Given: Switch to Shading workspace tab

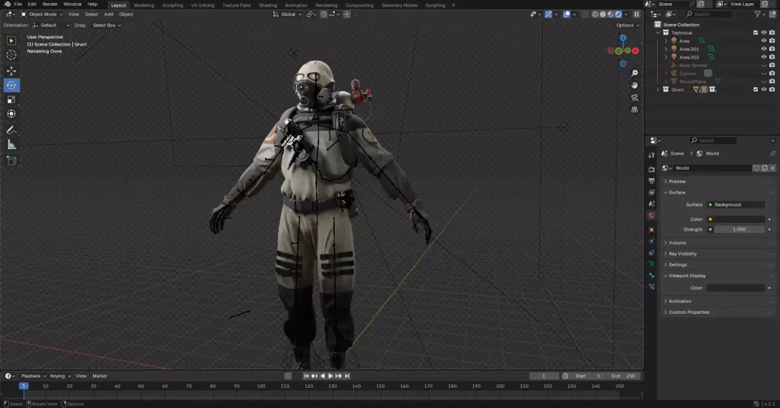Looking at the screenshot, I should 268,5.
